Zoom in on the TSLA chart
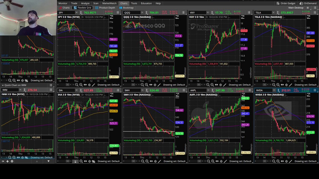Viewport: 319px width, 179px height. tap(278, 85)
